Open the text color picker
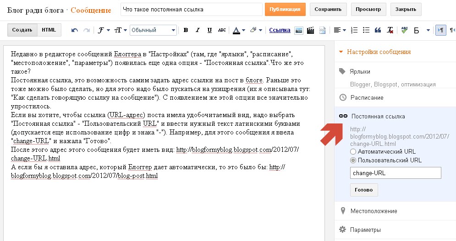This screenshot has width=456, height=241. pos(238,31)
